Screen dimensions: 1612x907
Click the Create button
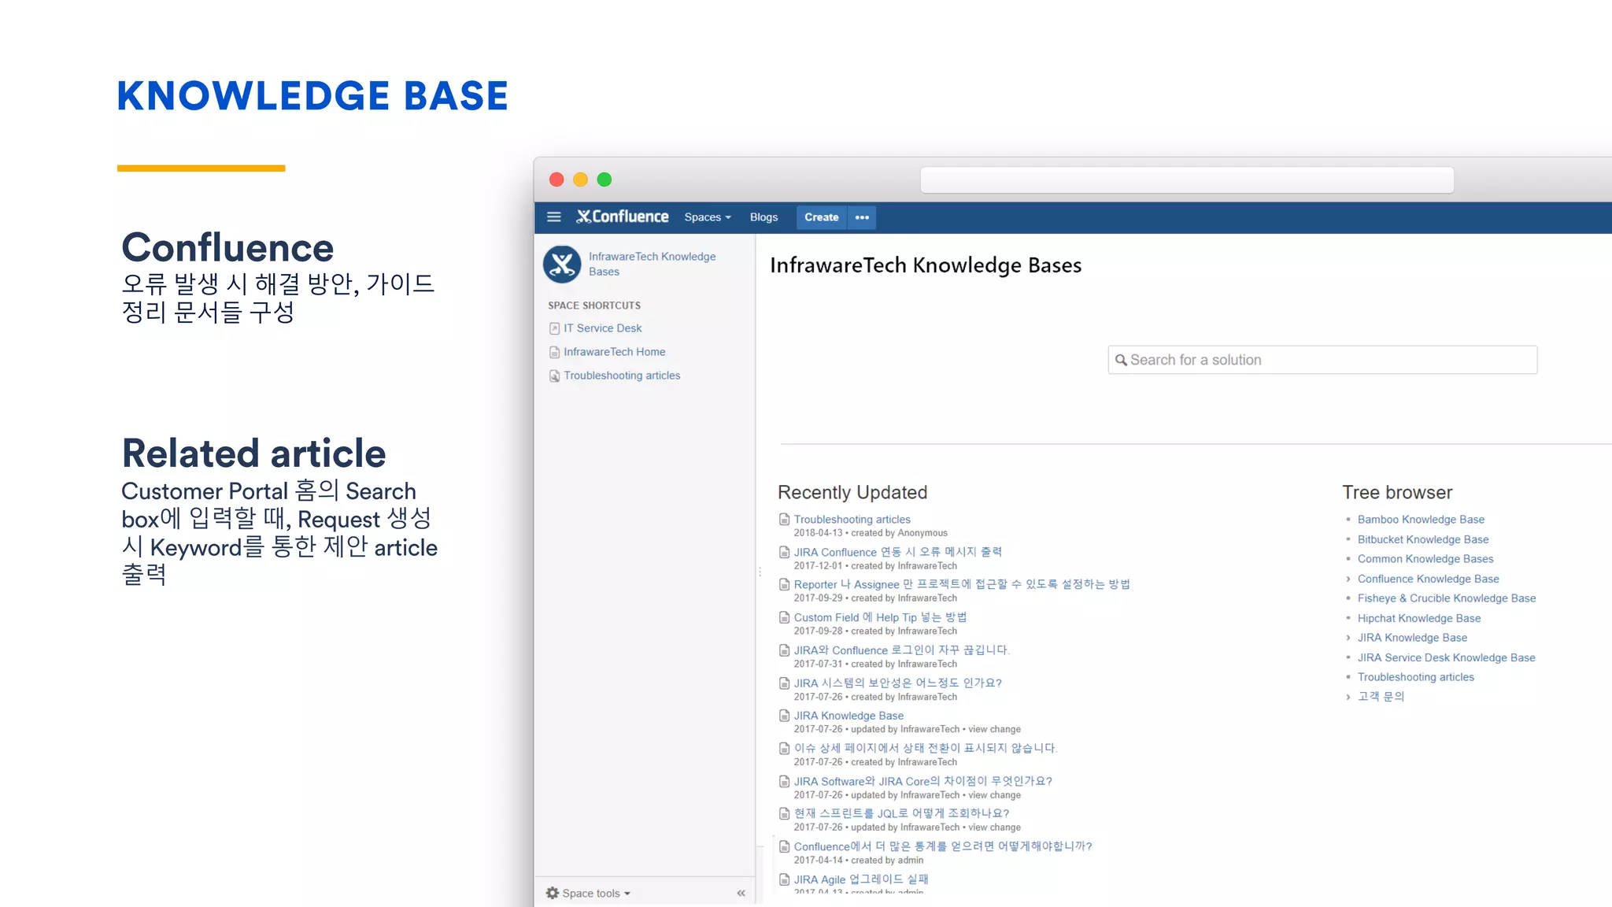[822, 217]
